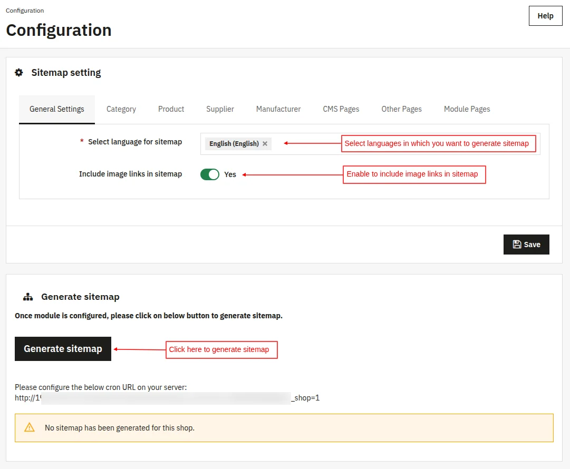570x469 pixels.
Task: Click the Generate sitemap hierarchy icon
Action: click(x=28, y=297)
